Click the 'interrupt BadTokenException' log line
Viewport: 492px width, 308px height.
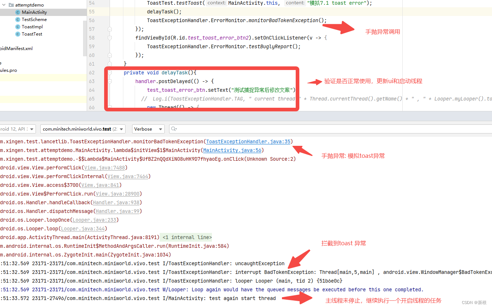pyautogui.click(x=246, y=272)
